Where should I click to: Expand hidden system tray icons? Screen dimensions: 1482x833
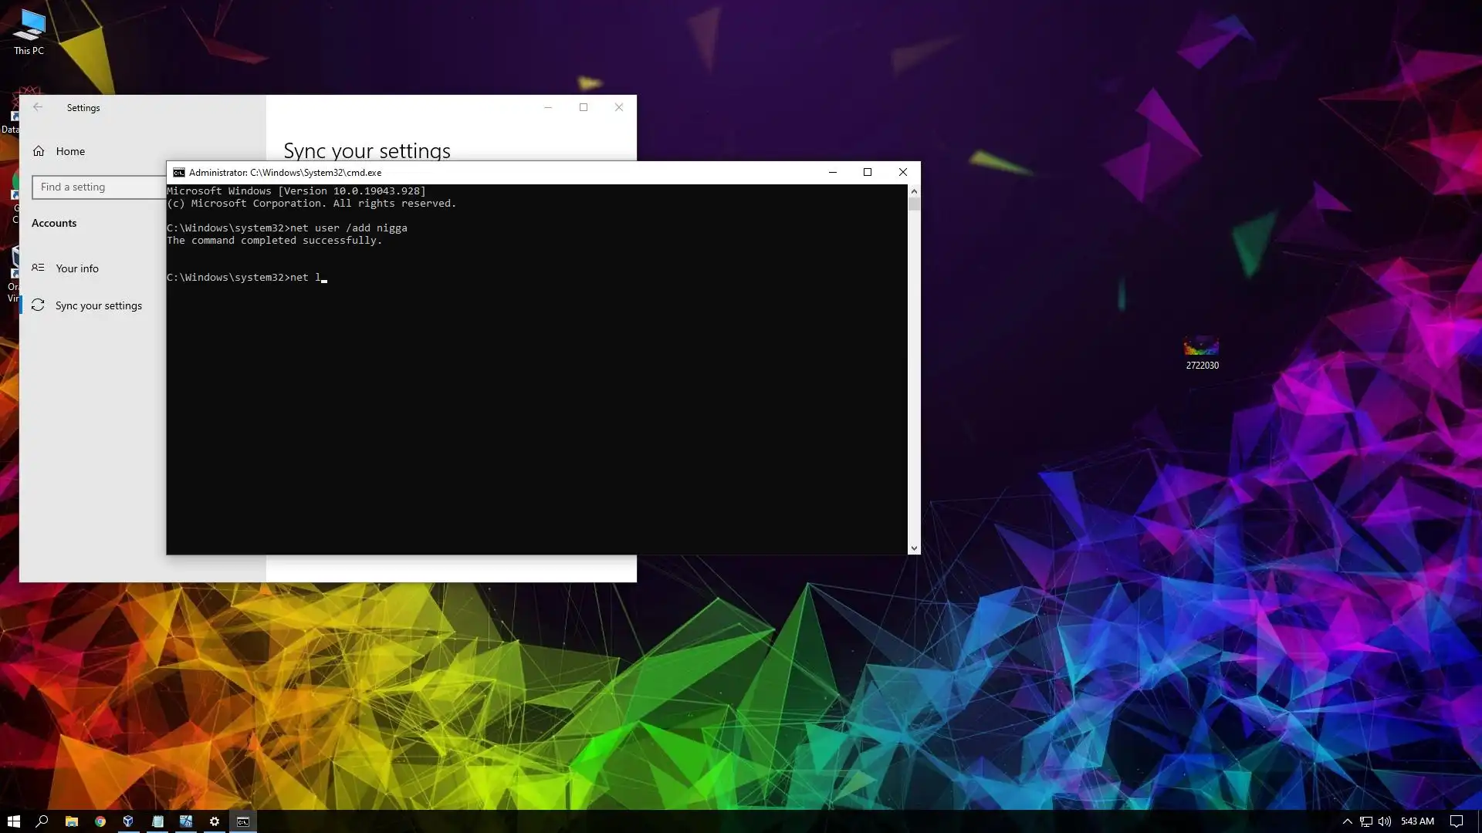click(1347, 821)
